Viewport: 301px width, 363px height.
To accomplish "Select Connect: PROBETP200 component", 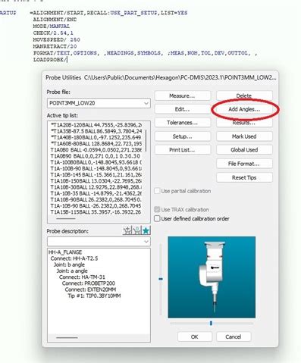I will 89,283.
